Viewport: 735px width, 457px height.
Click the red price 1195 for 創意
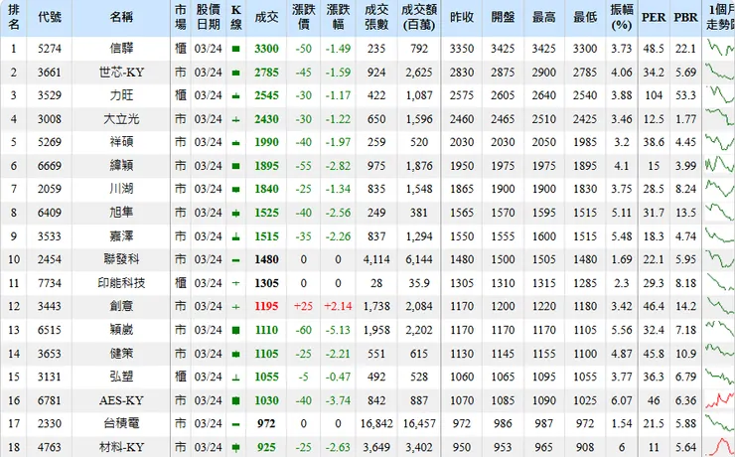(x=266, y=306)
